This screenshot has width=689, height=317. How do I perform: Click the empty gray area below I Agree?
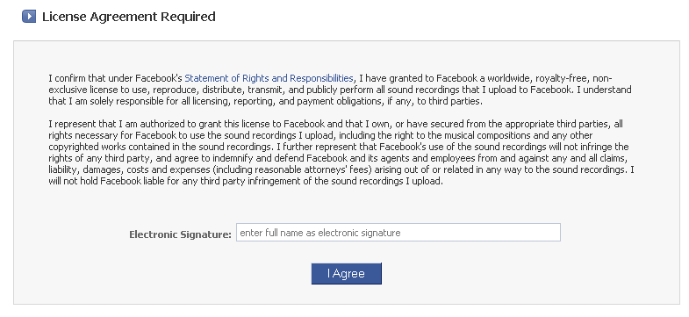347,294
